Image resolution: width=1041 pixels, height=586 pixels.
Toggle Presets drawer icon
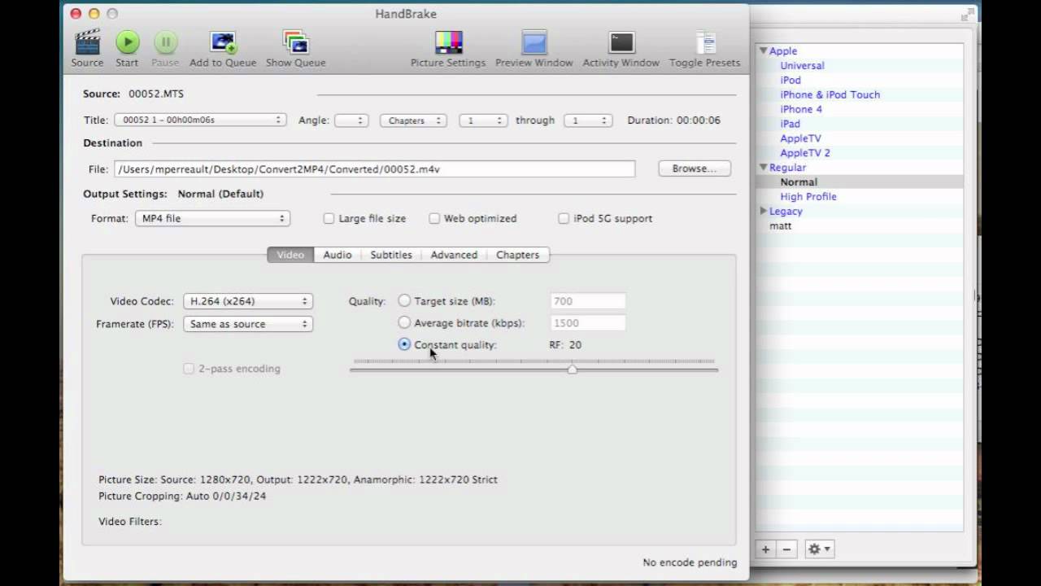pyautogui.click(x=705, y=42)
